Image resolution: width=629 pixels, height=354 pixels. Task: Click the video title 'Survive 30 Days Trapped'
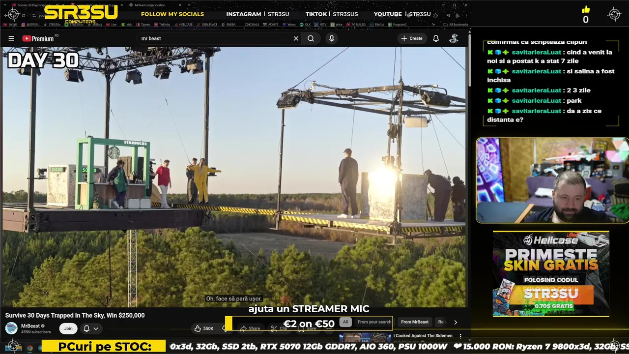coord(75,315)
